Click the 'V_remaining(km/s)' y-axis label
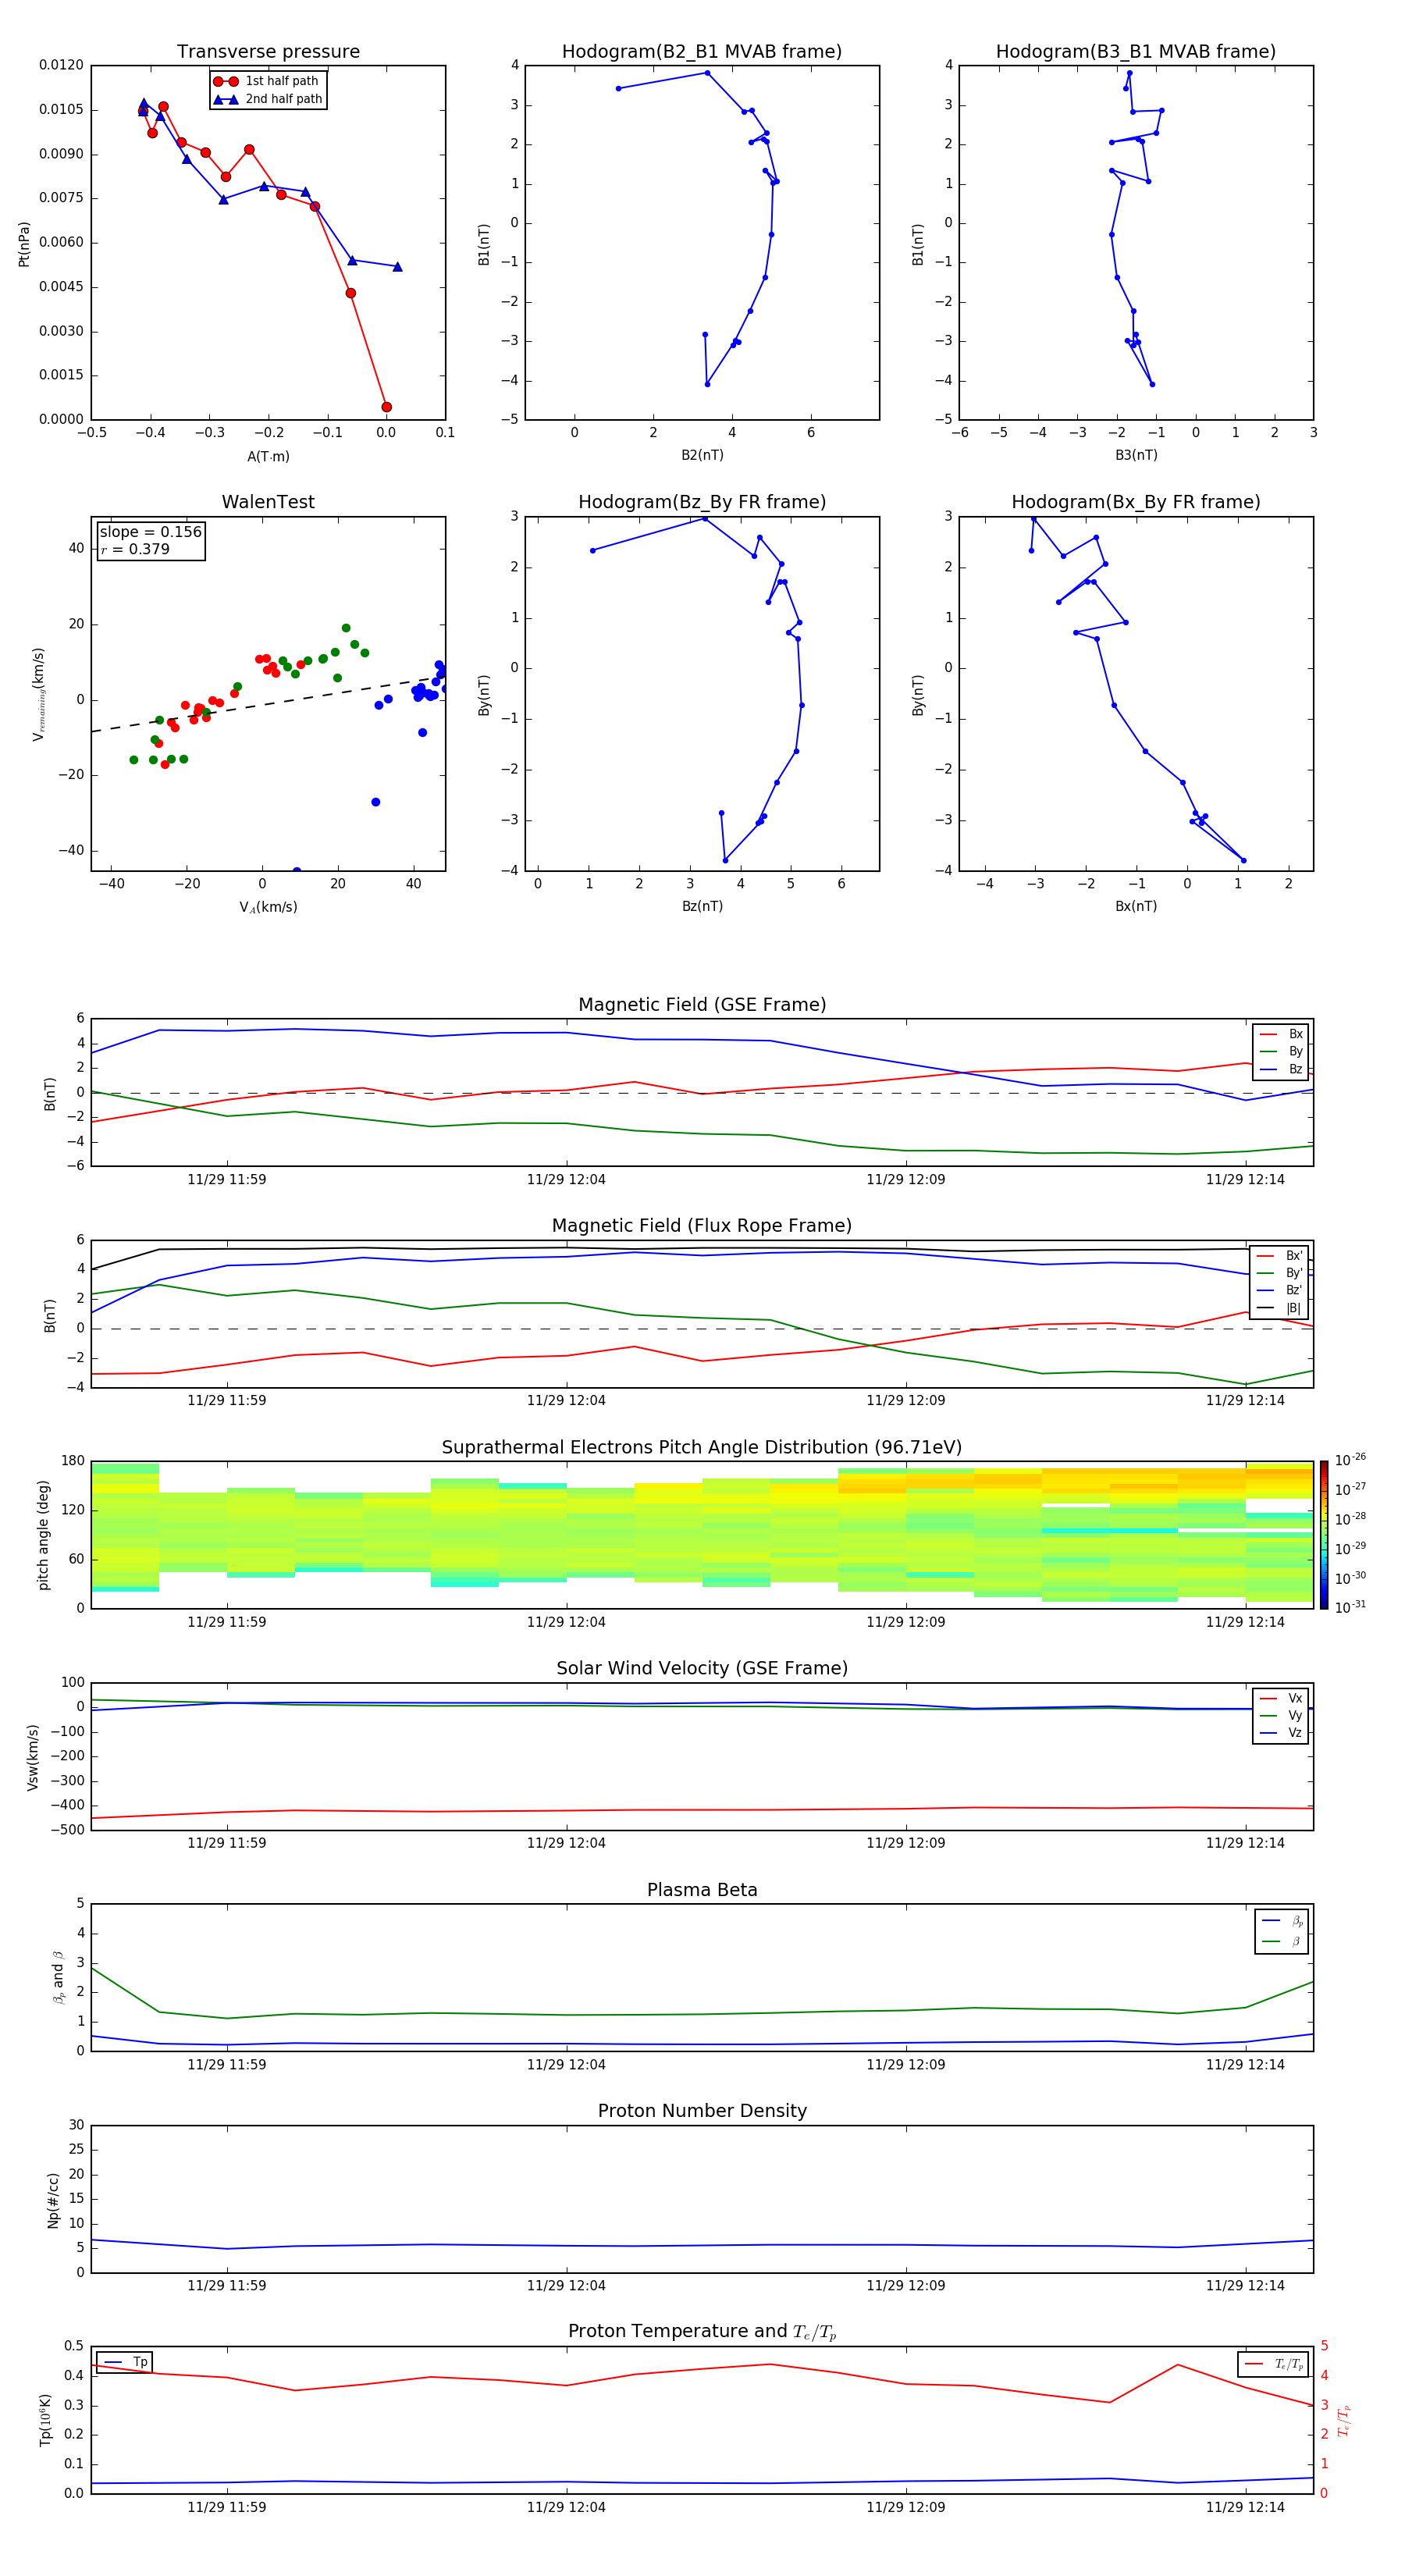1405x2576 pixels. pos(39,694)
